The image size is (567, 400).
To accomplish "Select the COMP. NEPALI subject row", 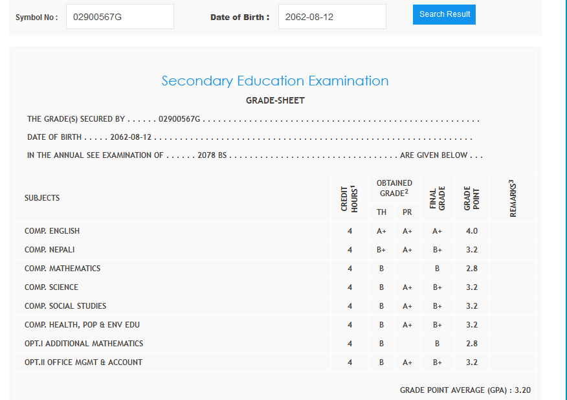I will (50, 250).
